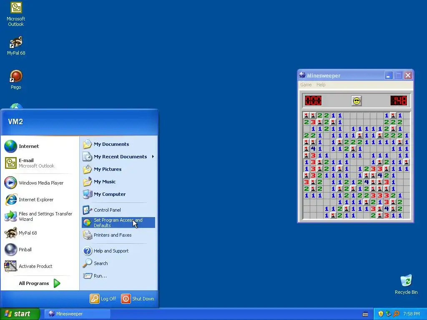Click the Start button
427x320 pixels.
pyautogui.click(x=20, y=314)
